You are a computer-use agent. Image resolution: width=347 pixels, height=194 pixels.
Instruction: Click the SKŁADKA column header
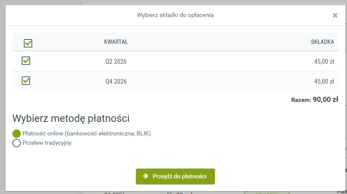point(322,42)
